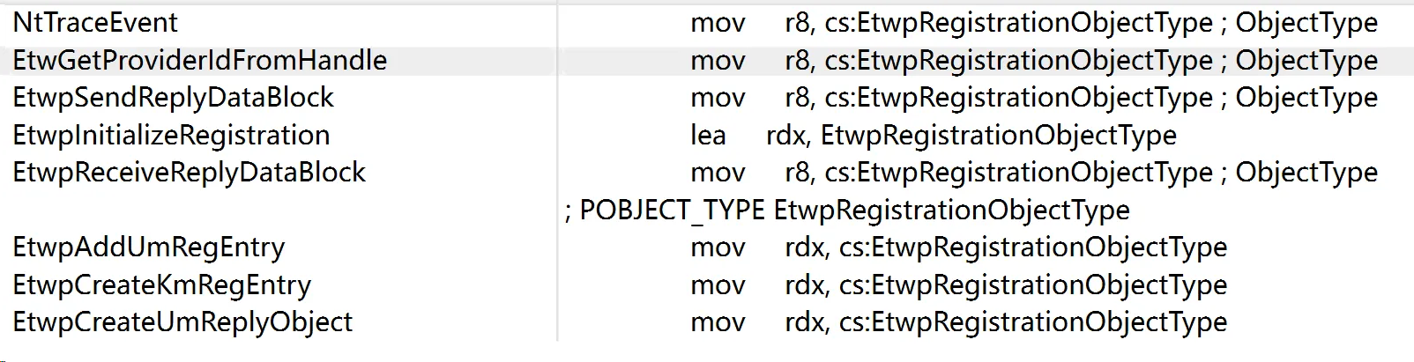Click the EtwpCreateKmRegEntry function name
Screen dimensions: 1414x362
pyautogui.click(x=161, y=285)
